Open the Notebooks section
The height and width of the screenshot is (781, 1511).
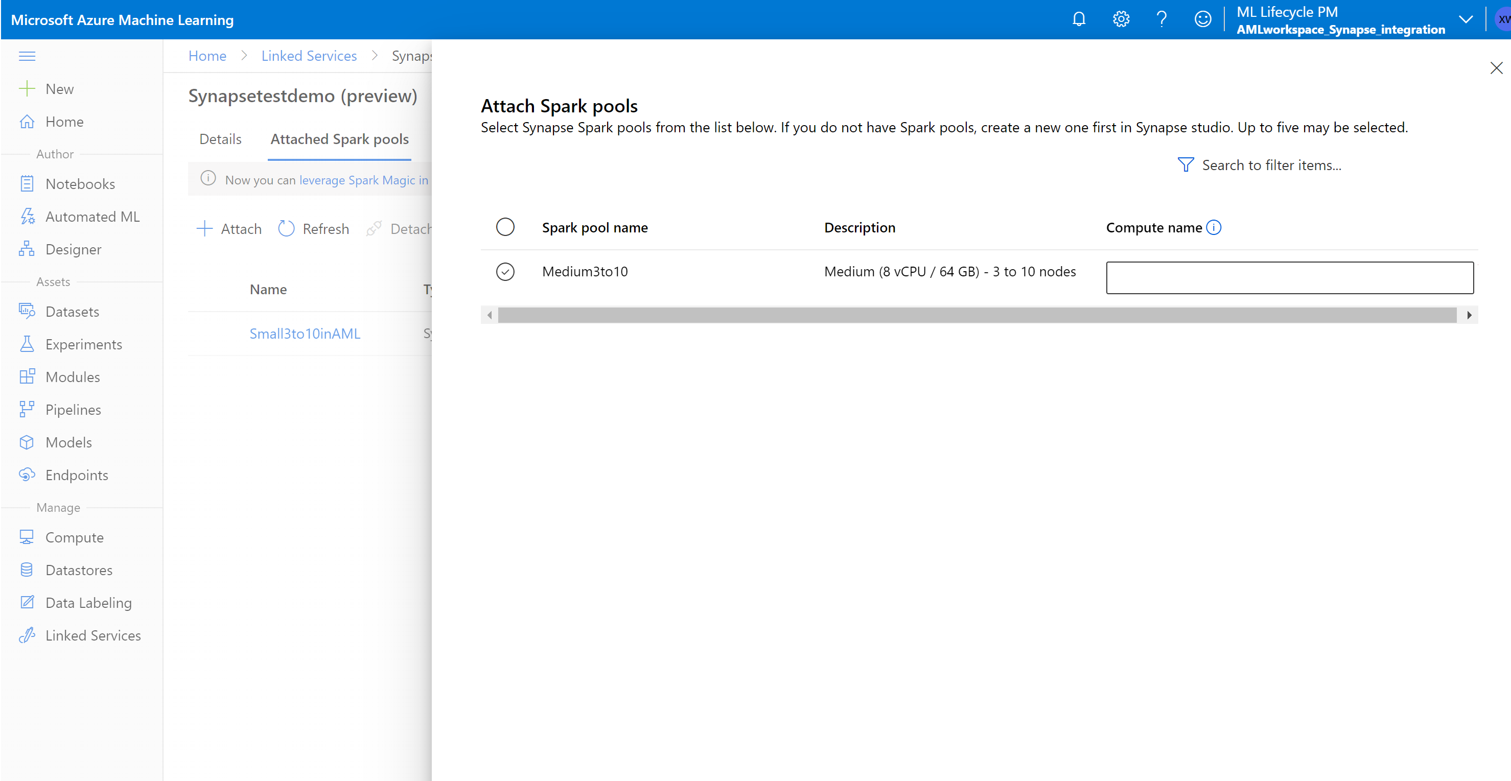tap(80, 183)
